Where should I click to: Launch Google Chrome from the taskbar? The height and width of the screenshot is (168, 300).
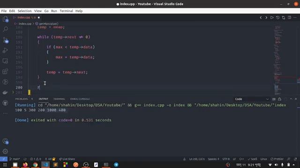coord(35,165)
